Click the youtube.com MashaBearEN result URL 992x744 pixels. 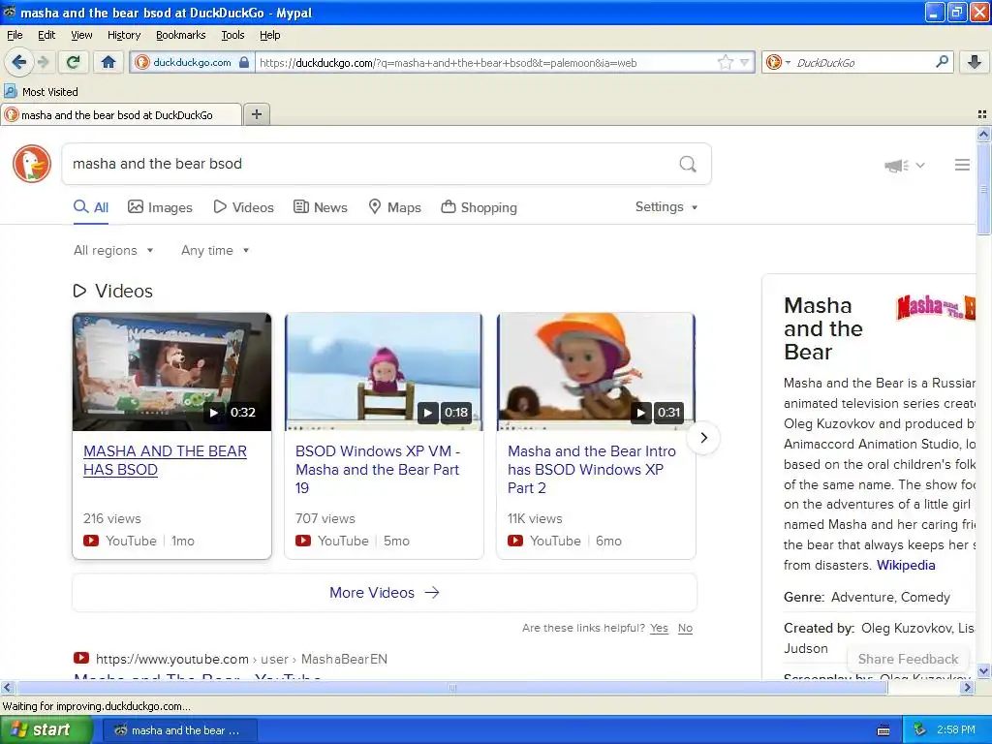click(x=241, y=659)
